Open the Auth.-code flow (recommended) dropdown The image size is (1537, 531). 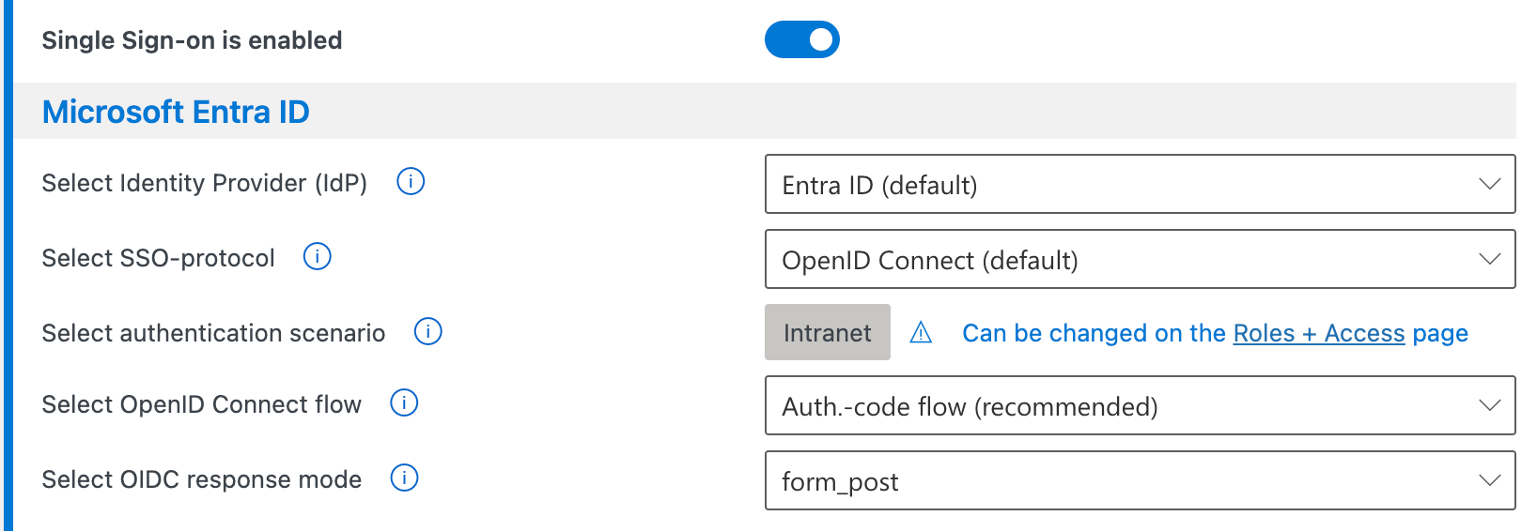(1140, 405)
